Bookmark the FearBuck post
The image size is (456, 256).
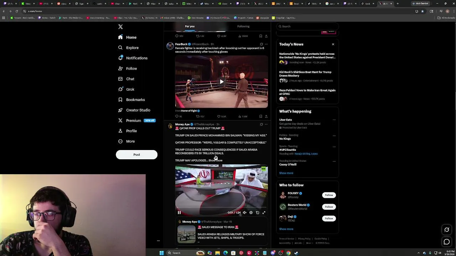pyautogui.click(x=261, y=116)
